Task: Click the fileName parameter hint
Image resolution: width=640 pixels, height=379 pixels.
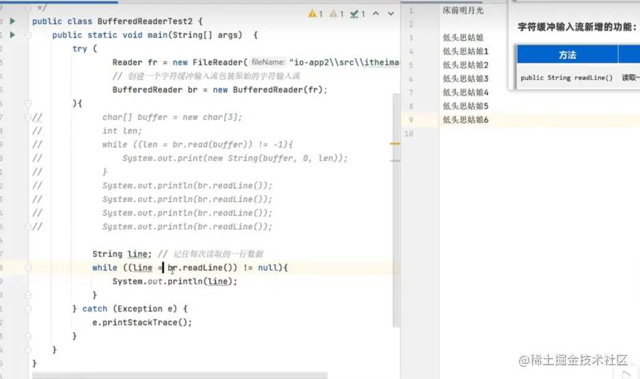Action: [x=268, y=62]
